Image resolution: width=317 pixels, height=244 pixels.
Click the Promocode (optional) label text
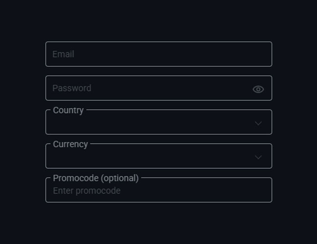(x=96, y=178)
